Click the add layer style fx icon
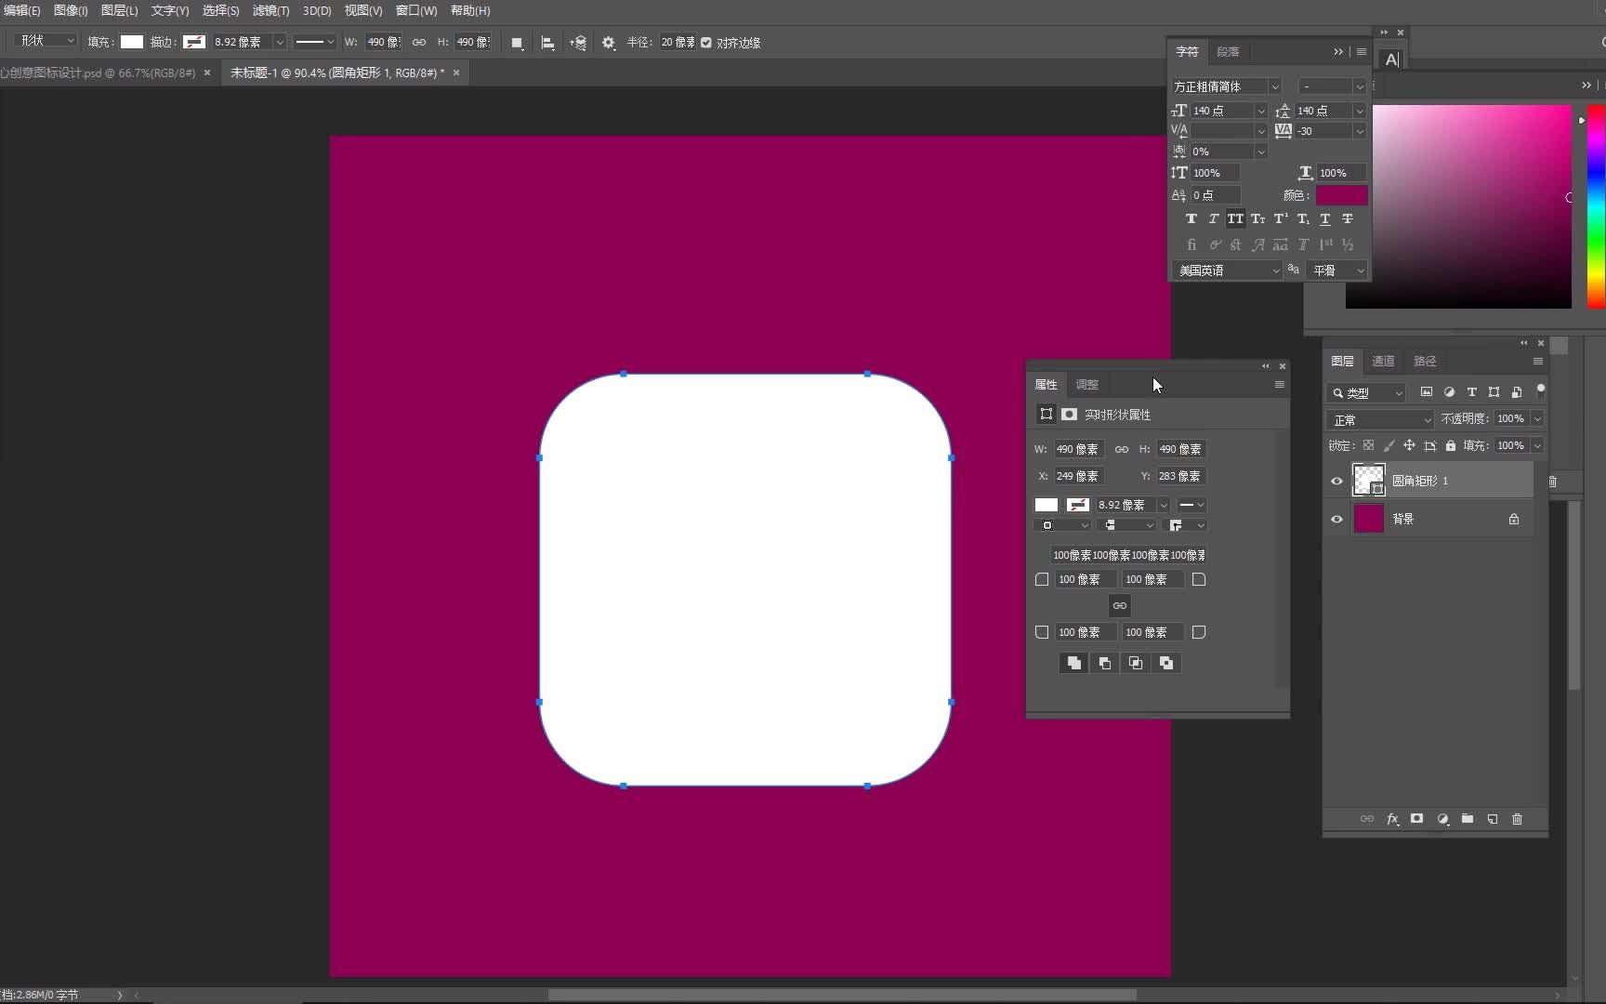 click(1392, 819)
